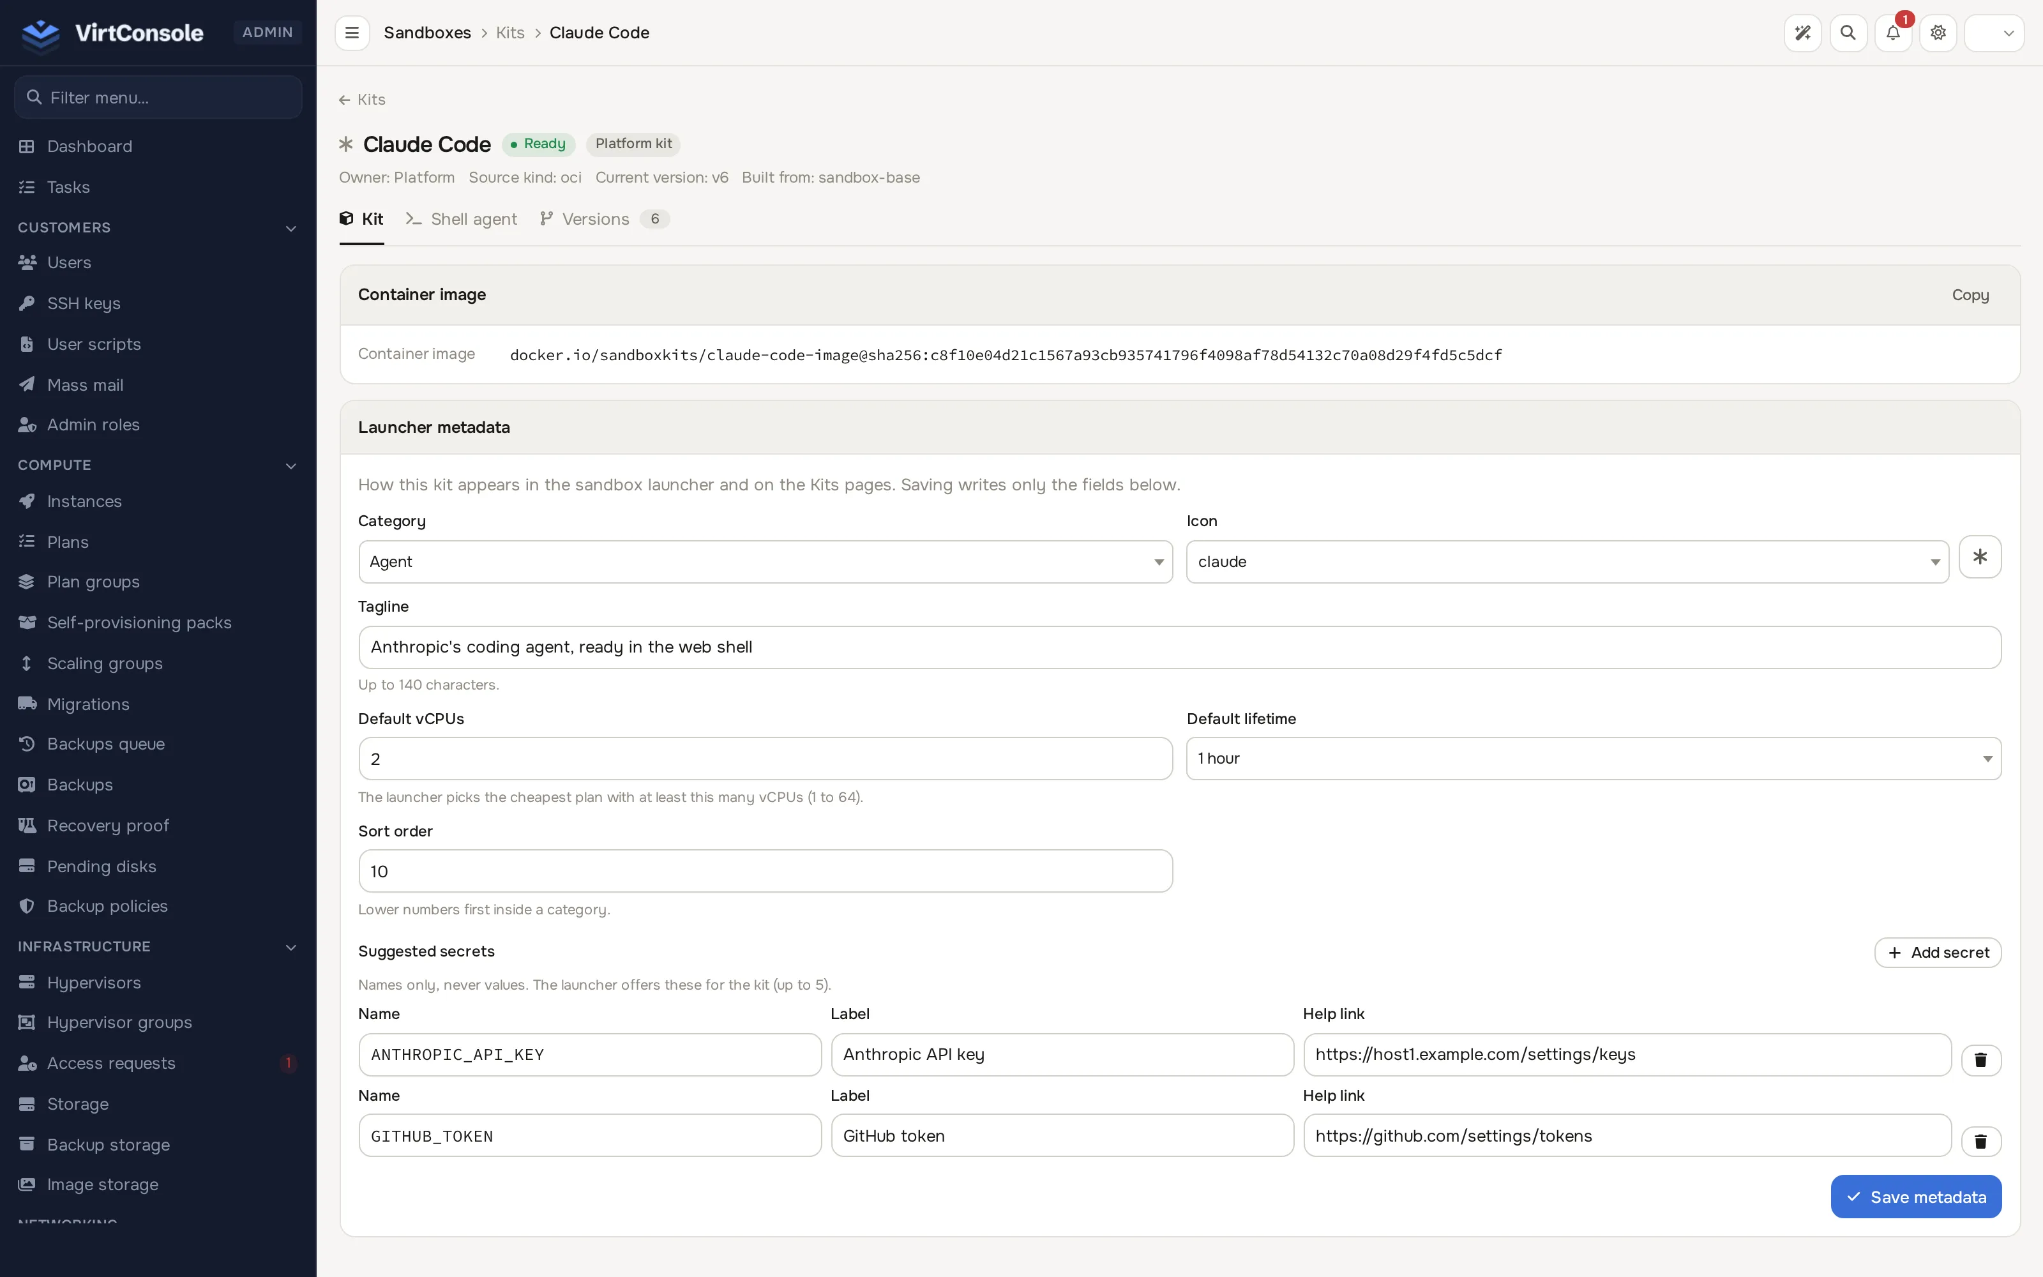Image resolution: width=2043 pixels, height=1277 pixels.
Task: Select the Kit tab
Action: (361, 220)
